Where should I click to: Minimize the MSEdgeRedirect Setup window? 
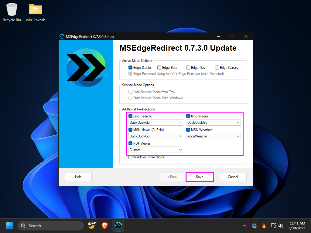click(218, 36)
